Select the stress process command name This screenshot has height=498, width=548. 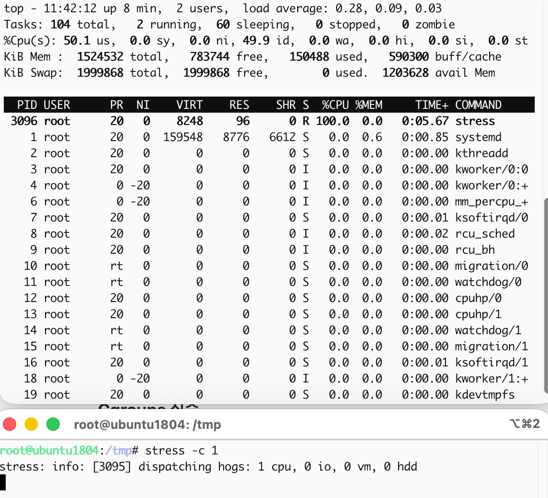click(x=475, y=121)
